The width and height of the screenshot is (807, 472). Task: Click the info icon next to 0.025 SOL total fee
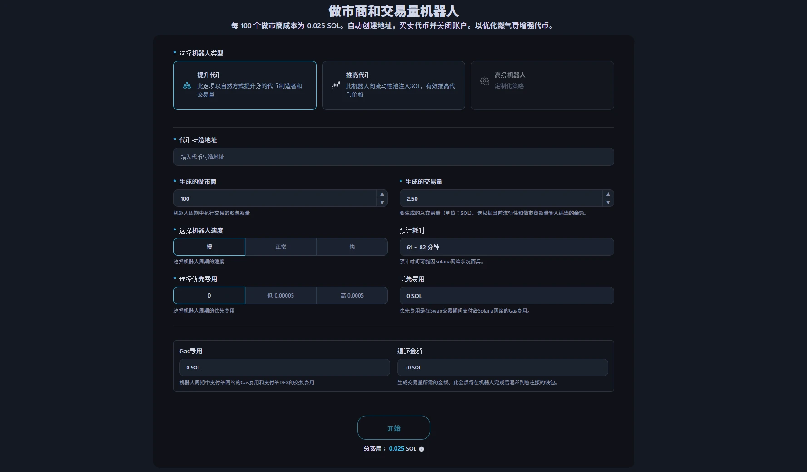[421, 449]
